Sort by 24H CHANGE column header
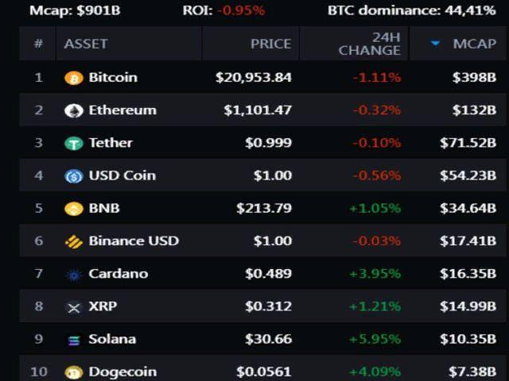Viewport: 509px width, 381px height. tap(369, 44)
